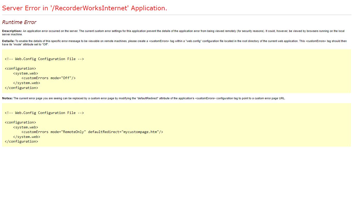Click the closing </configuration> tag in the first code block
The image size is (353, 198).
(21, 88)
